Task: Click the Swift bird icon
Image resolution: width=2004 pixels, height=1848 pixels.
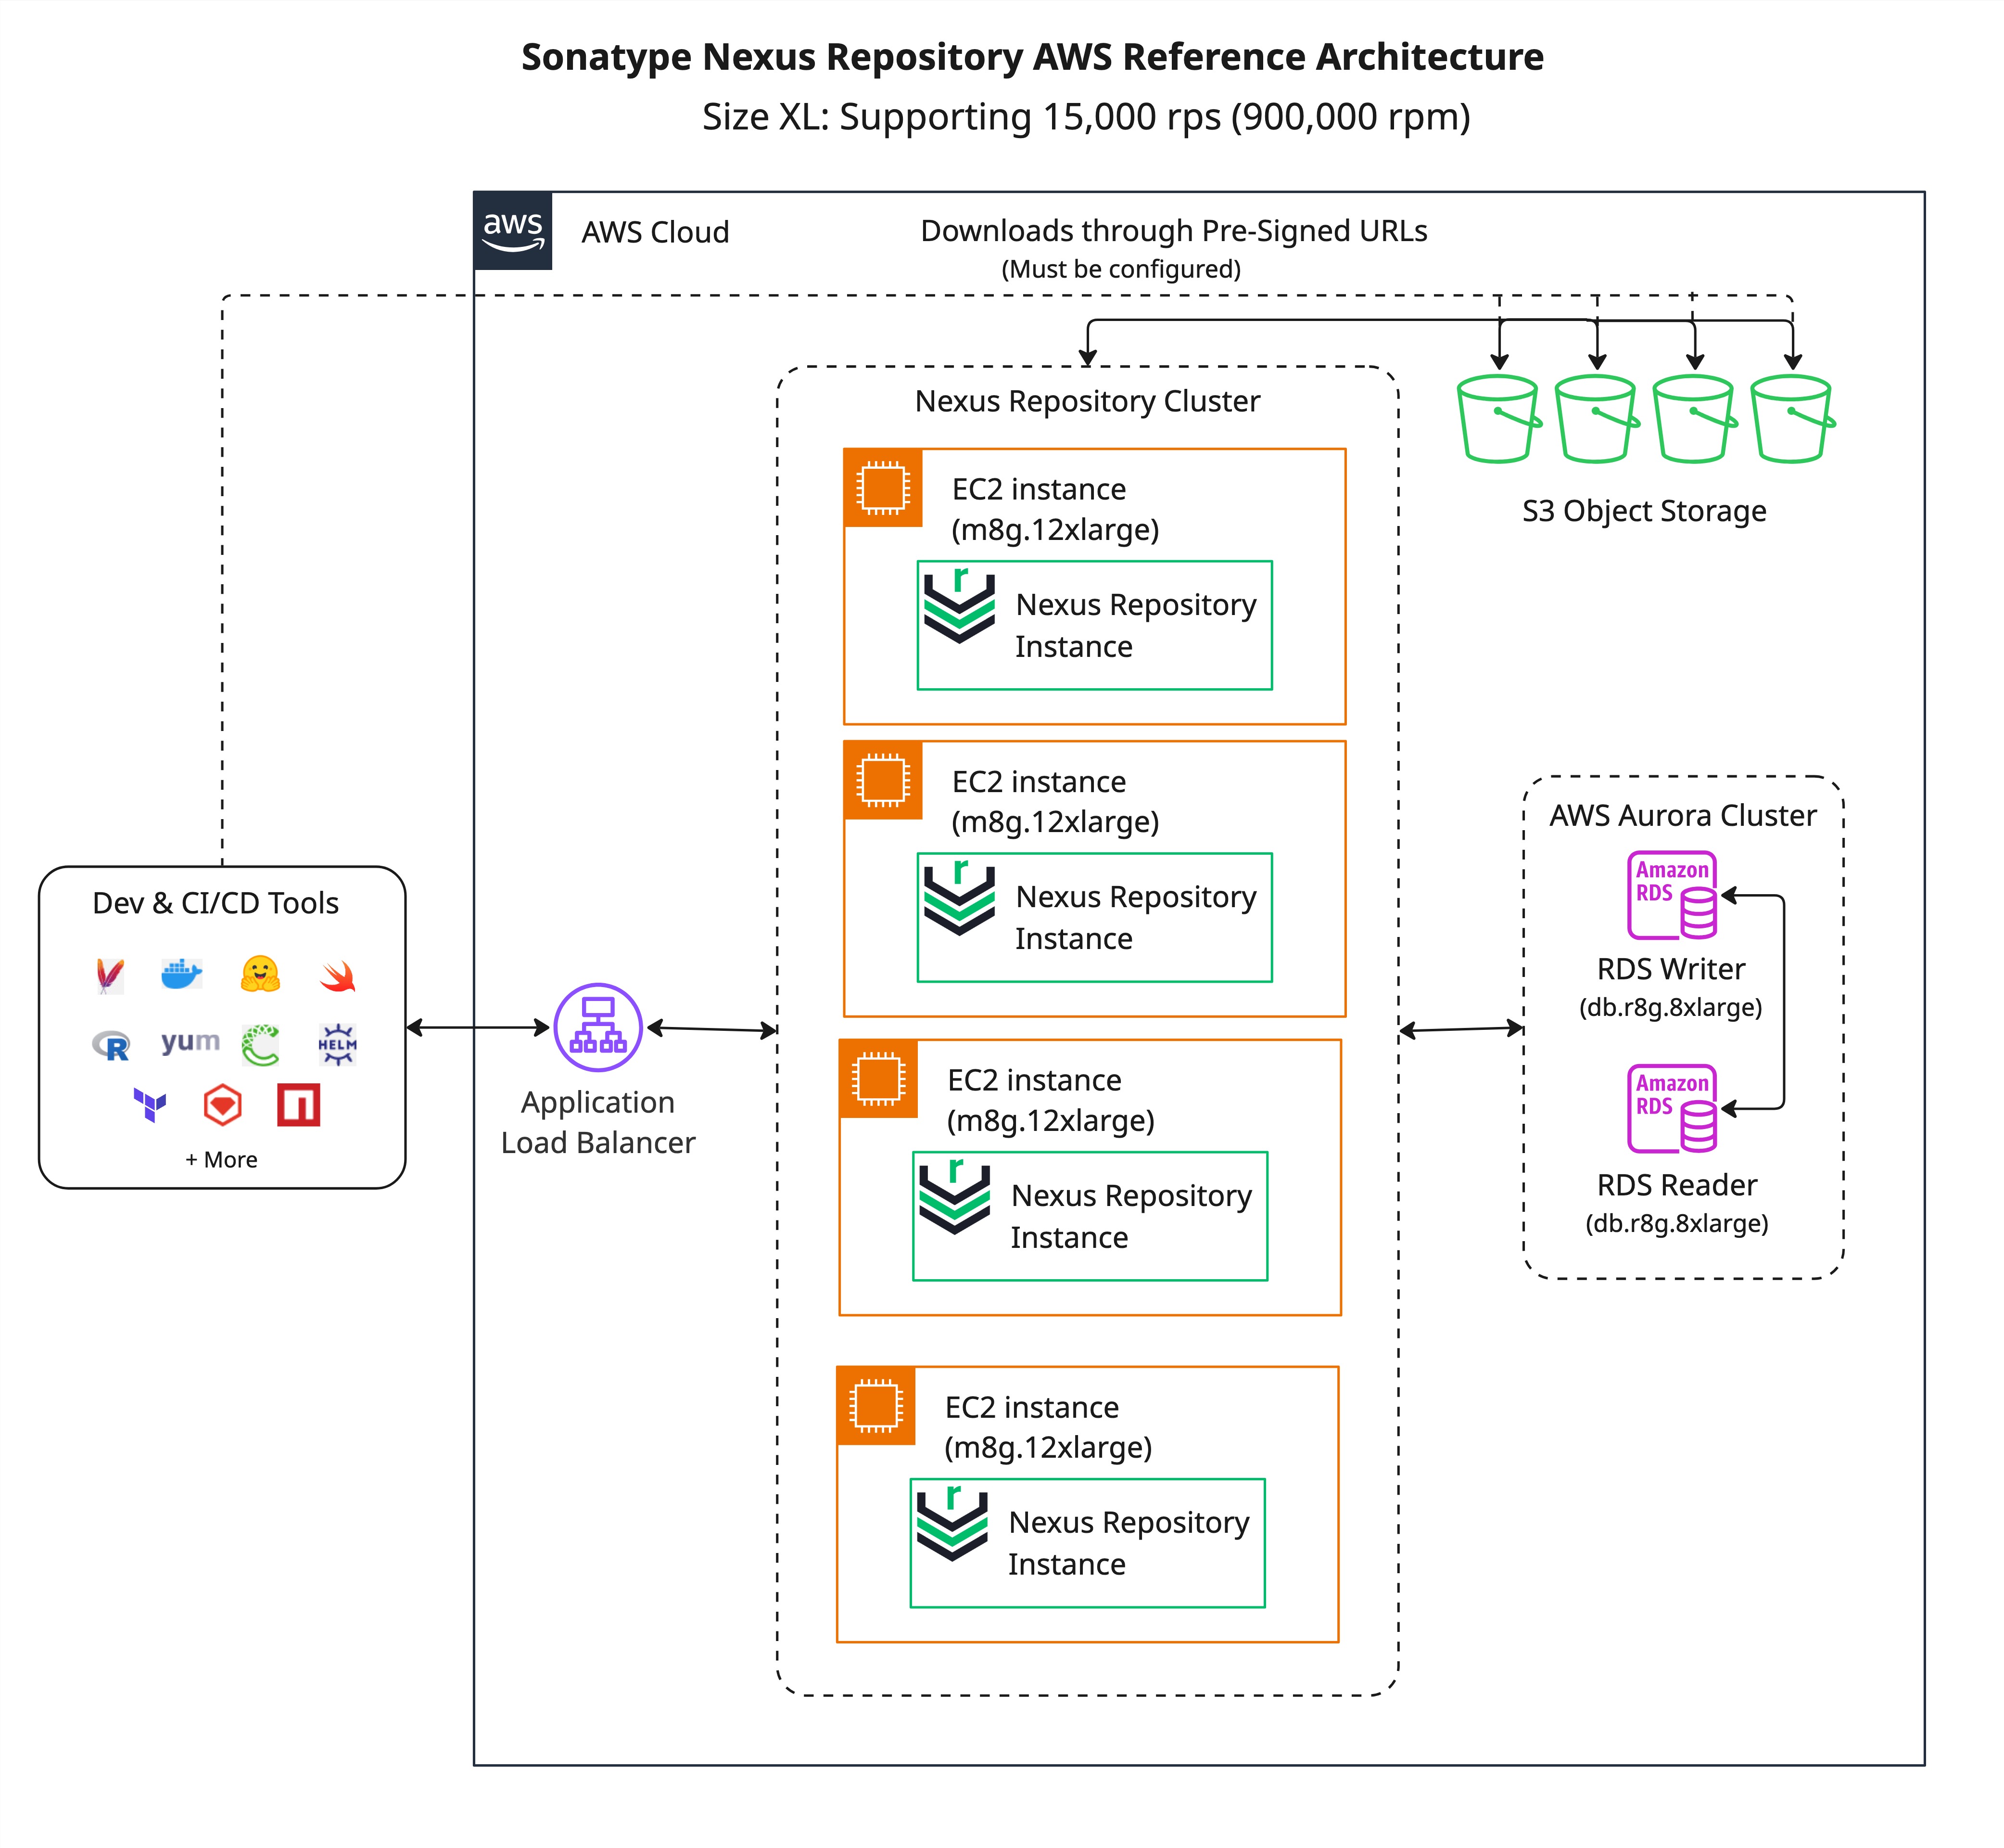Action: (x=338, y=977)
